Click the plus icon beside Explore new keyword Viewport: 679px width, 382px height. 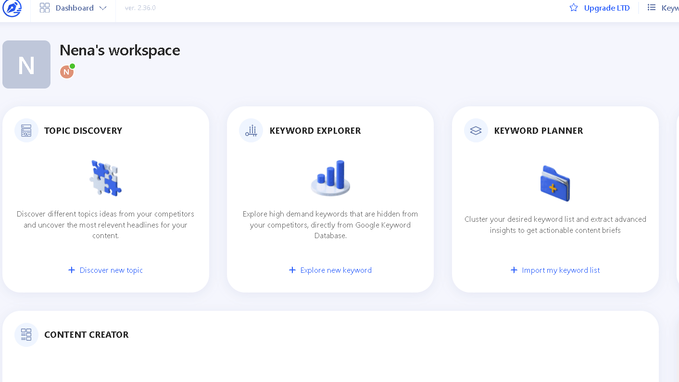(x=292, y=270)
